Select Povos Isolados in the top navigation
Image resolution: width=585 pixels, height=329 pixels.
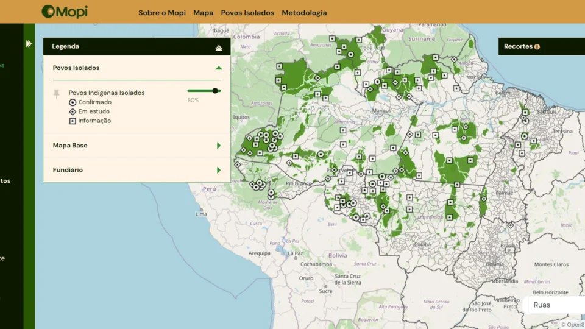point(247,13)
